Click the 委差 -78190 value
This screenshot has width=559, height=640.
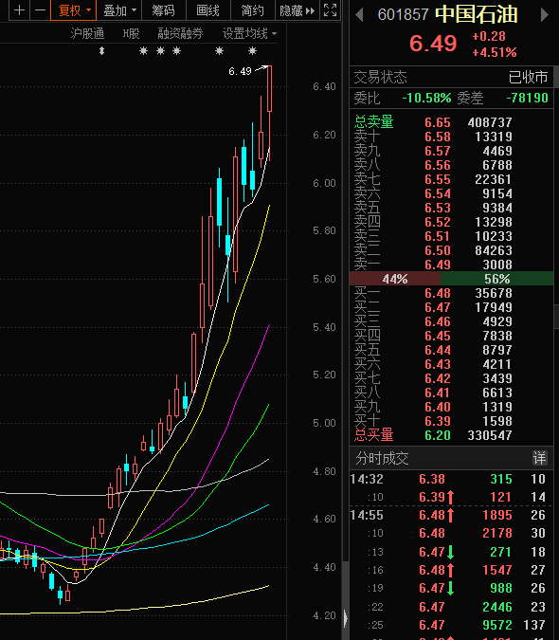527,98
